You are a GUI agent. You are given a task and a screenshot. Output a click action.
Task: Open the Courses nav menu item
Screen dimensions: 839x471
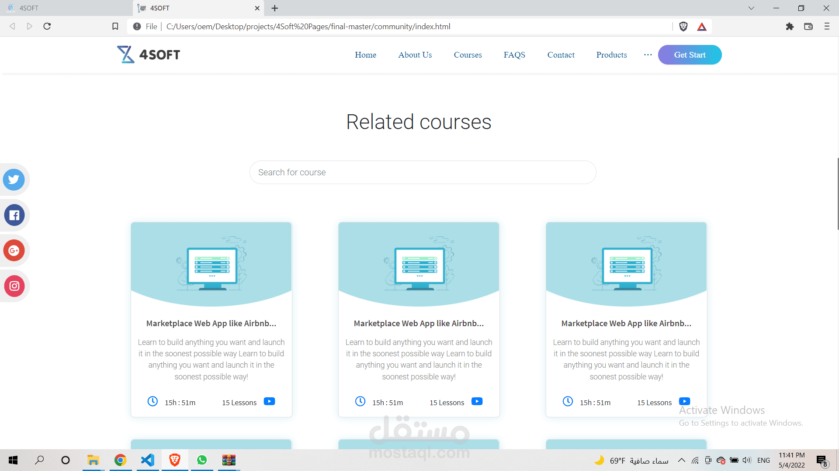click(x=468, y=55)
